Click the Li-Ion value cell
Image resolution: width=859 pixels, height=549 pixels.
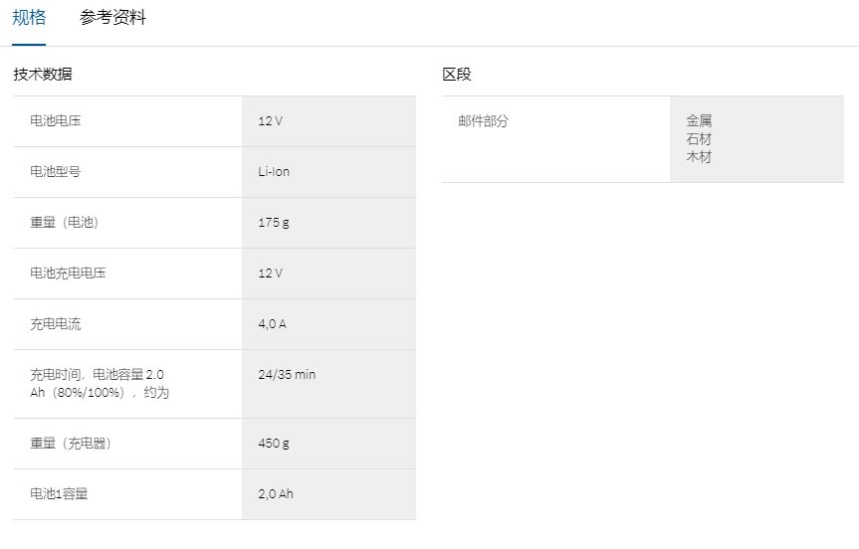tap(274, 172)
